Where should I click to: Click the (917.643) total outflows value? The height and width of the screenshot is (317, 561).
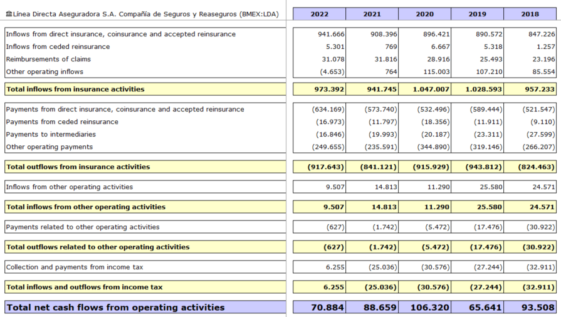(x=325, y=167)
